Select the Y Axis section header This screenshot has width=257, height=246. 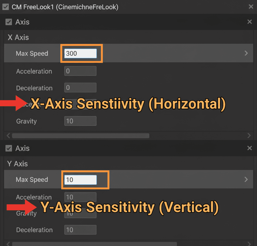click(18, 164)
